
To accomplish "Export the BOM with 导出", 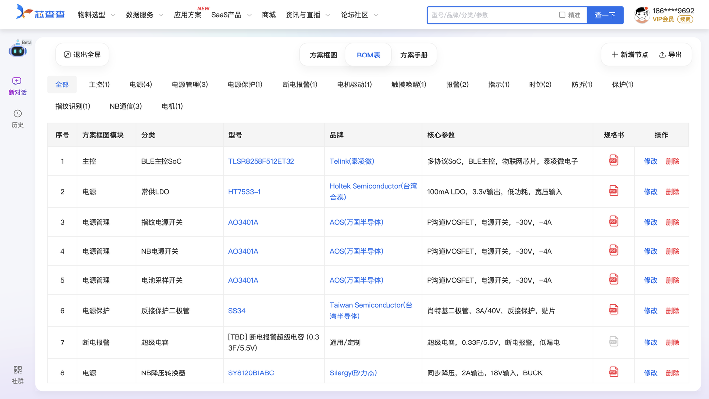I will coord(670,55).
